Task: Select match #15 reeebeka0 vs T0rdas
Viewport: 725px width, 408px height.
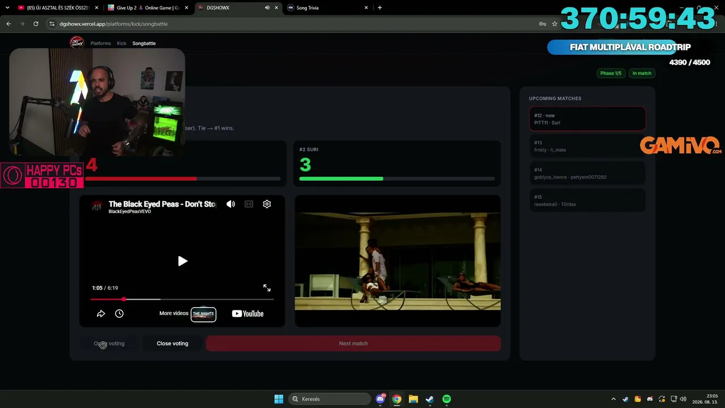Action: pos(587,201)
